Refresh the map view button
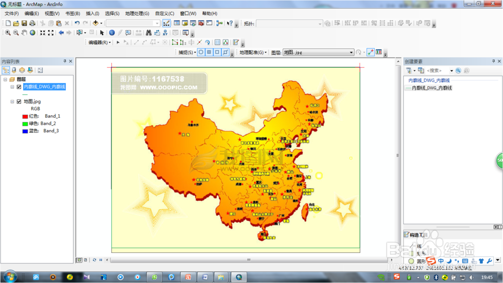Screen dimensions: 503x283 click(x=95, y=260)
